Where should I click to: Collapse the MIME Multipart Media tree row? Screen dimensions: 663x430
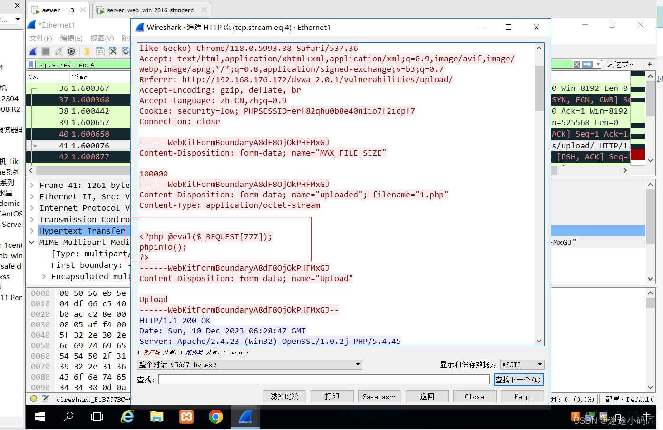[32, 242]
